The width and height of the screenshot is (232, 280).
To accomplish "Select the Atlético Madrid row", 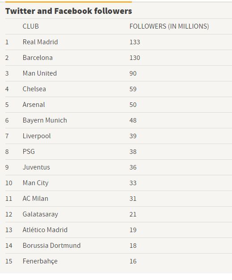I will pos(118,230).
